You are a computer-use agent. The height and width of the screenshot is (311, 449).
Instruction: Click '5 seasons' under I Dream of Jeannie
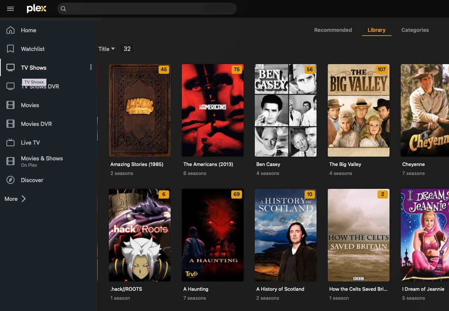pyautogui.click(x=413, y=298)
